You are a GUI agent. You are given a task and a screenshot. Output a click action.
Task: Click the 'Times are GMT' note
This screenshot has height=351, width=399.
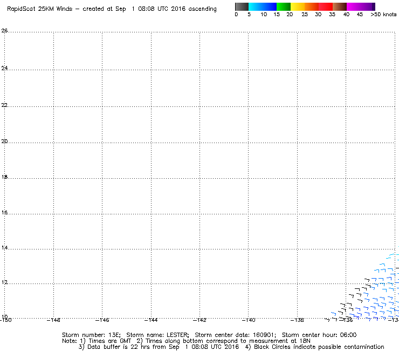point(109,341)
